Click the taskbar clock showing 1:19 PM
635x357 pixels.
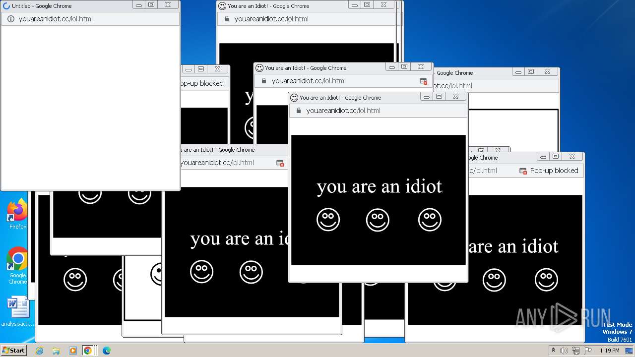click(x=609, y=351)
